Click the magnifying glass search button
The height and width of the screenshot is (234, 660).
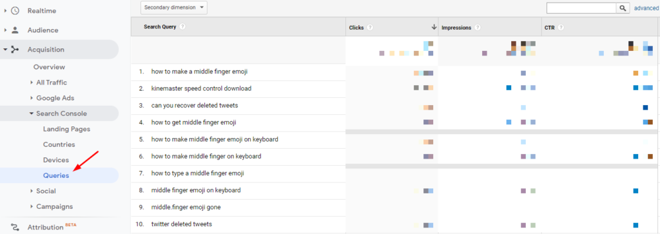click(x=623, y=8)
